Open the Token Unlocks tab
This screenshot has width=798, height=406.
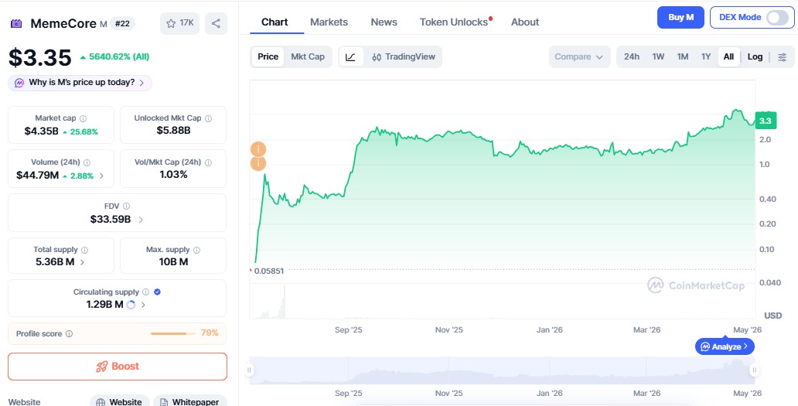pos(454,22)
